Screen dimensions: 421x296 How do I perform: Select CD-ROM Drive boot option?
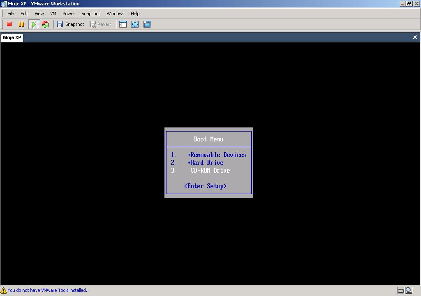(x=201, y=171)
